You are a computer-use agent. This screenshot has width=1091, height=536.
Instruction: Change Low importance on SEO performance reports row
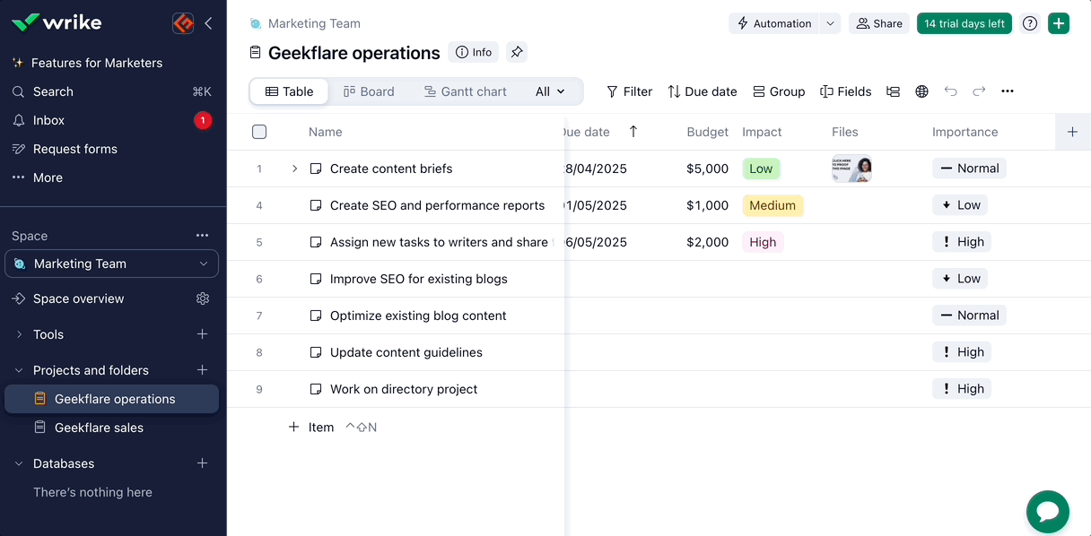click(960, 205)
